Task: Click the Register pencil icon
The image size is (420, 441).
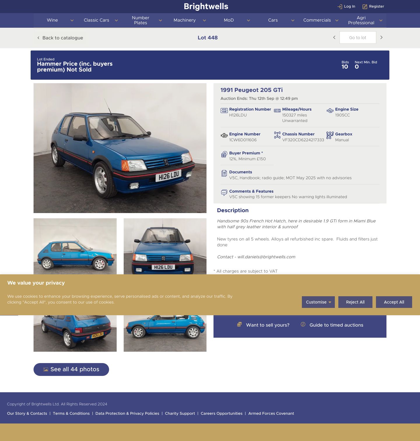Action: coord(365,6)
